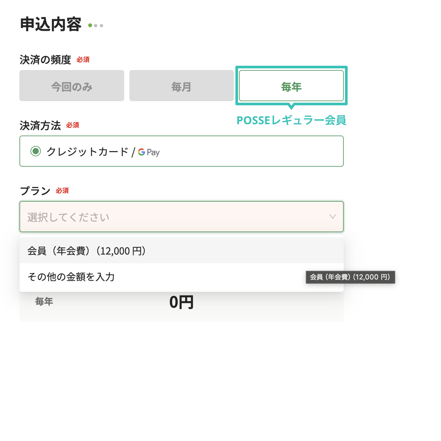
Task: Click the dark 会員 (年会費) tooltip
Action: click(x=350, y=277)
